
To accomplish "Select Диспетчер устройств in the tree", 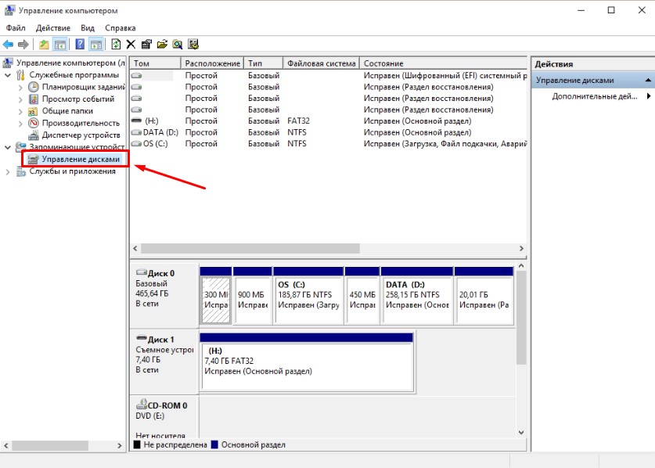I will (x=80, y=135).
